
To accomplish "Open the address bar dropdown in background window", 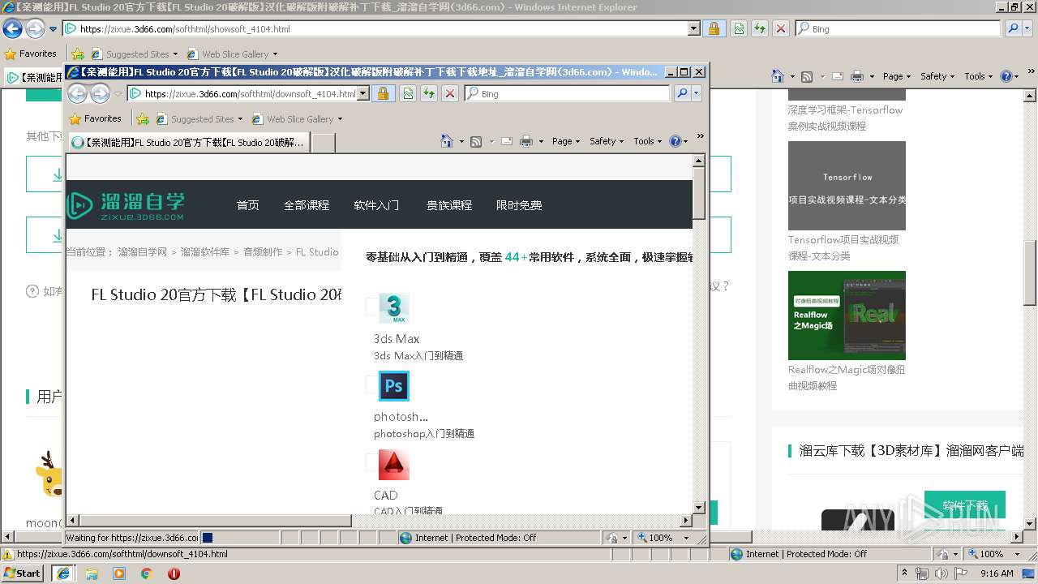I will click(x=694, y=28).
